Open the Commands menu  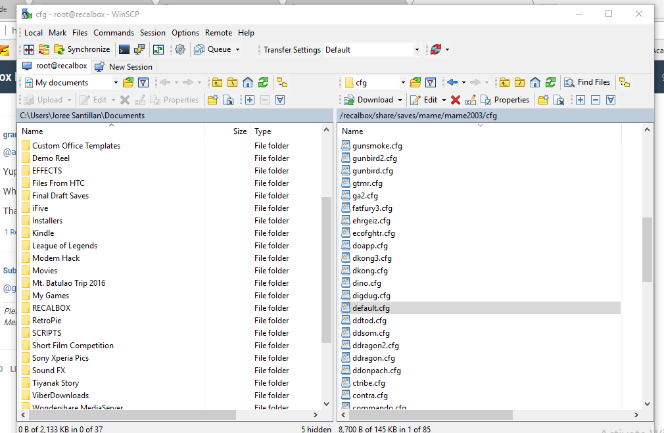114,33
